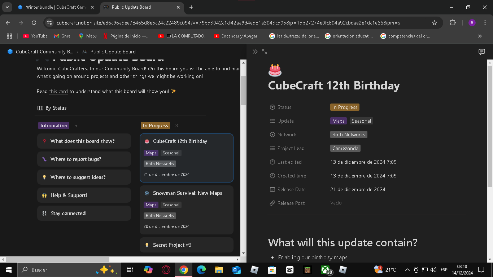Click the taskbar Buscar search box
This screenshot has width=493, height=277.
[x=69, y=270]
